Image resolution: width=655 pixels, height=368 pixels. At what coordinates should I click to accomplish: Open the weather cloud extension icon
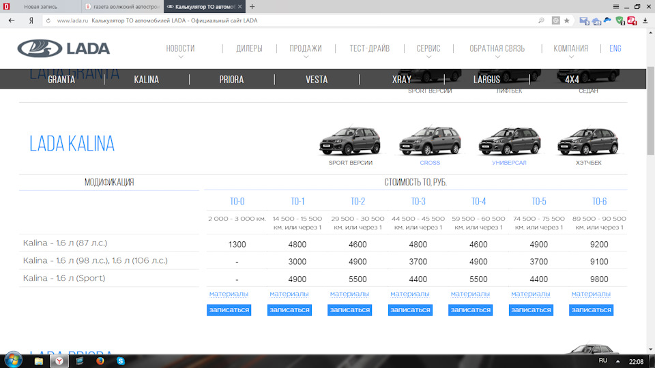click(596, 20)
